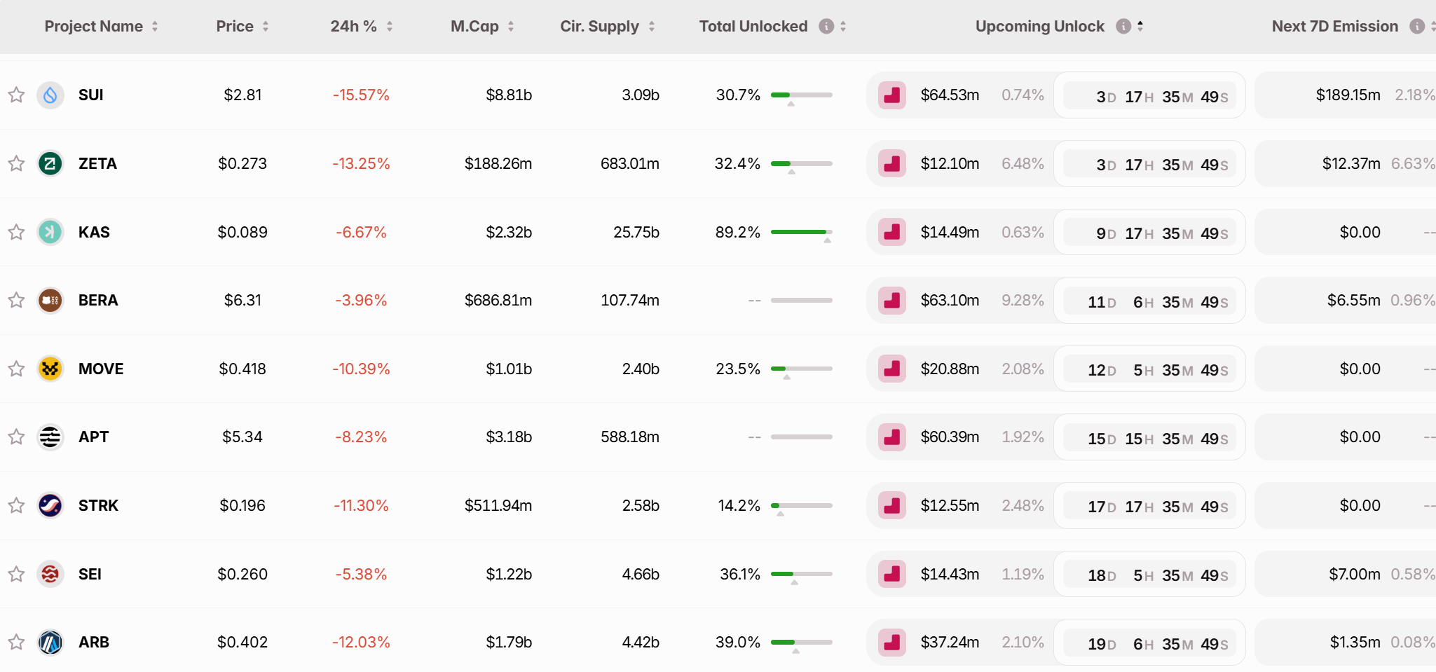Open the Total Unlocked info tooltip icon
Viewport: 1436px width, 672px height.
[x=826, y=26]
